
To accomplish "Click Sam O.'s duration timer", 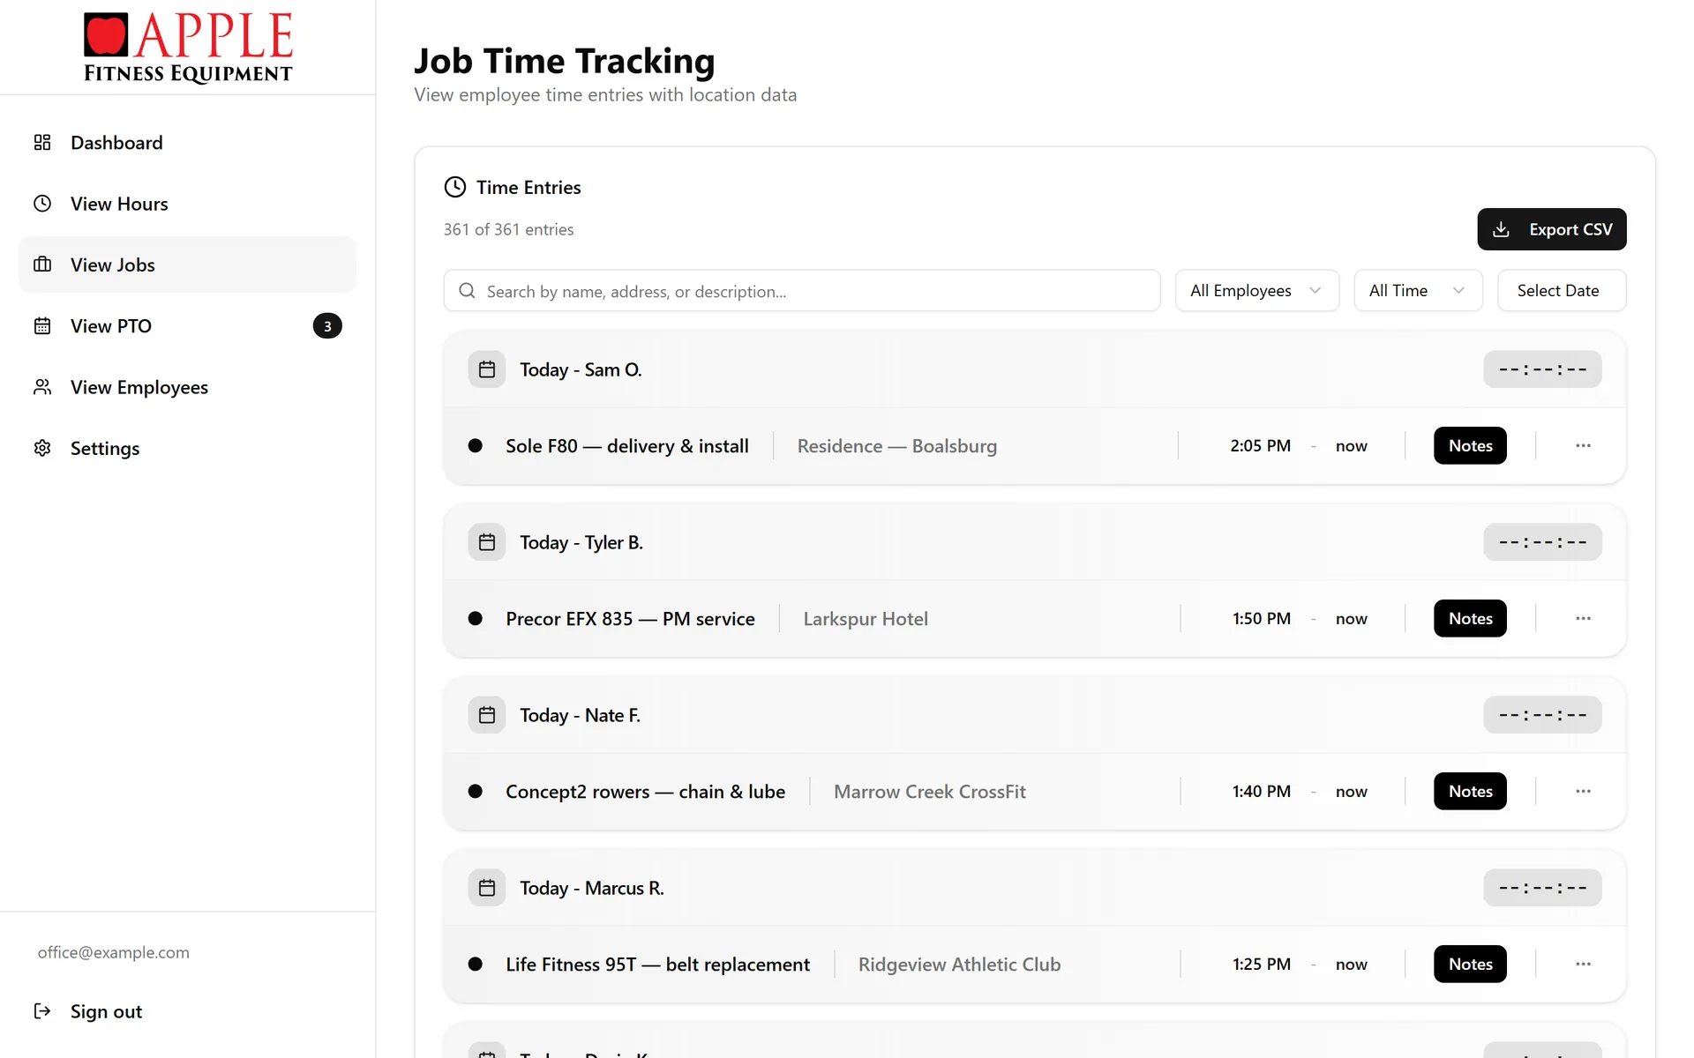I will (1542, 369).
